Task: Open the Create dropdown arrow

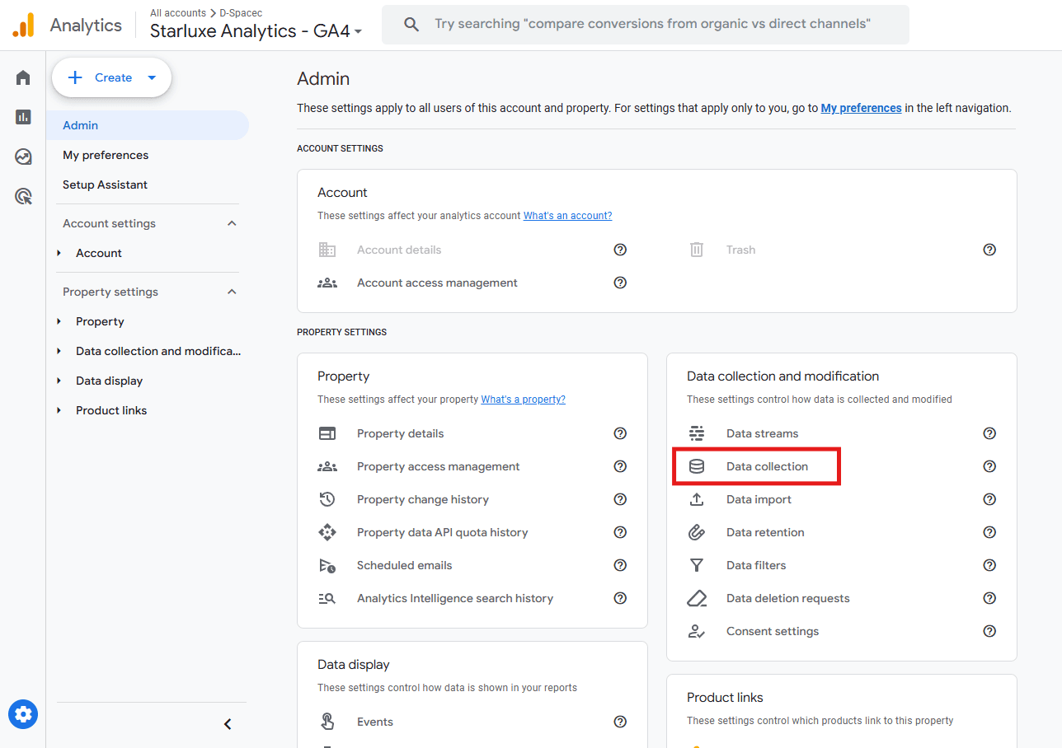Action: [x=152, y=77]
